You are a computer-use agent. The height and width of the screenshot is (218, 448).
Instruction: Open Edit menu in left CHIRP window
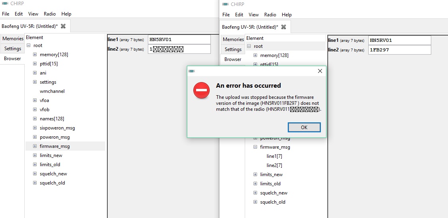tap(19, 14)
